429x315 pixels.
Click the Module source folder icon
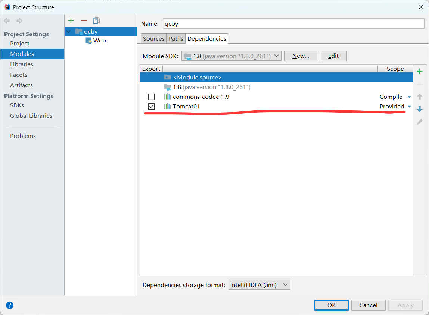167,77
